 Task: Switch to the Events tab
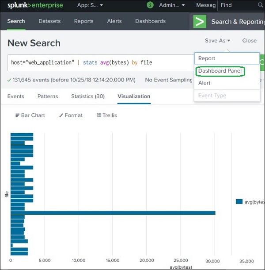pyautogui.click(x=16, y=96)
